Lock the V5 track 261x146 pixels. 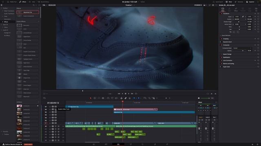coord(50,112)
